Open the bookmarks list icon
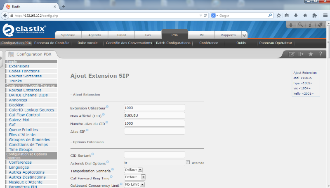Screen dimensions: 330x188 tap(287, 16)
